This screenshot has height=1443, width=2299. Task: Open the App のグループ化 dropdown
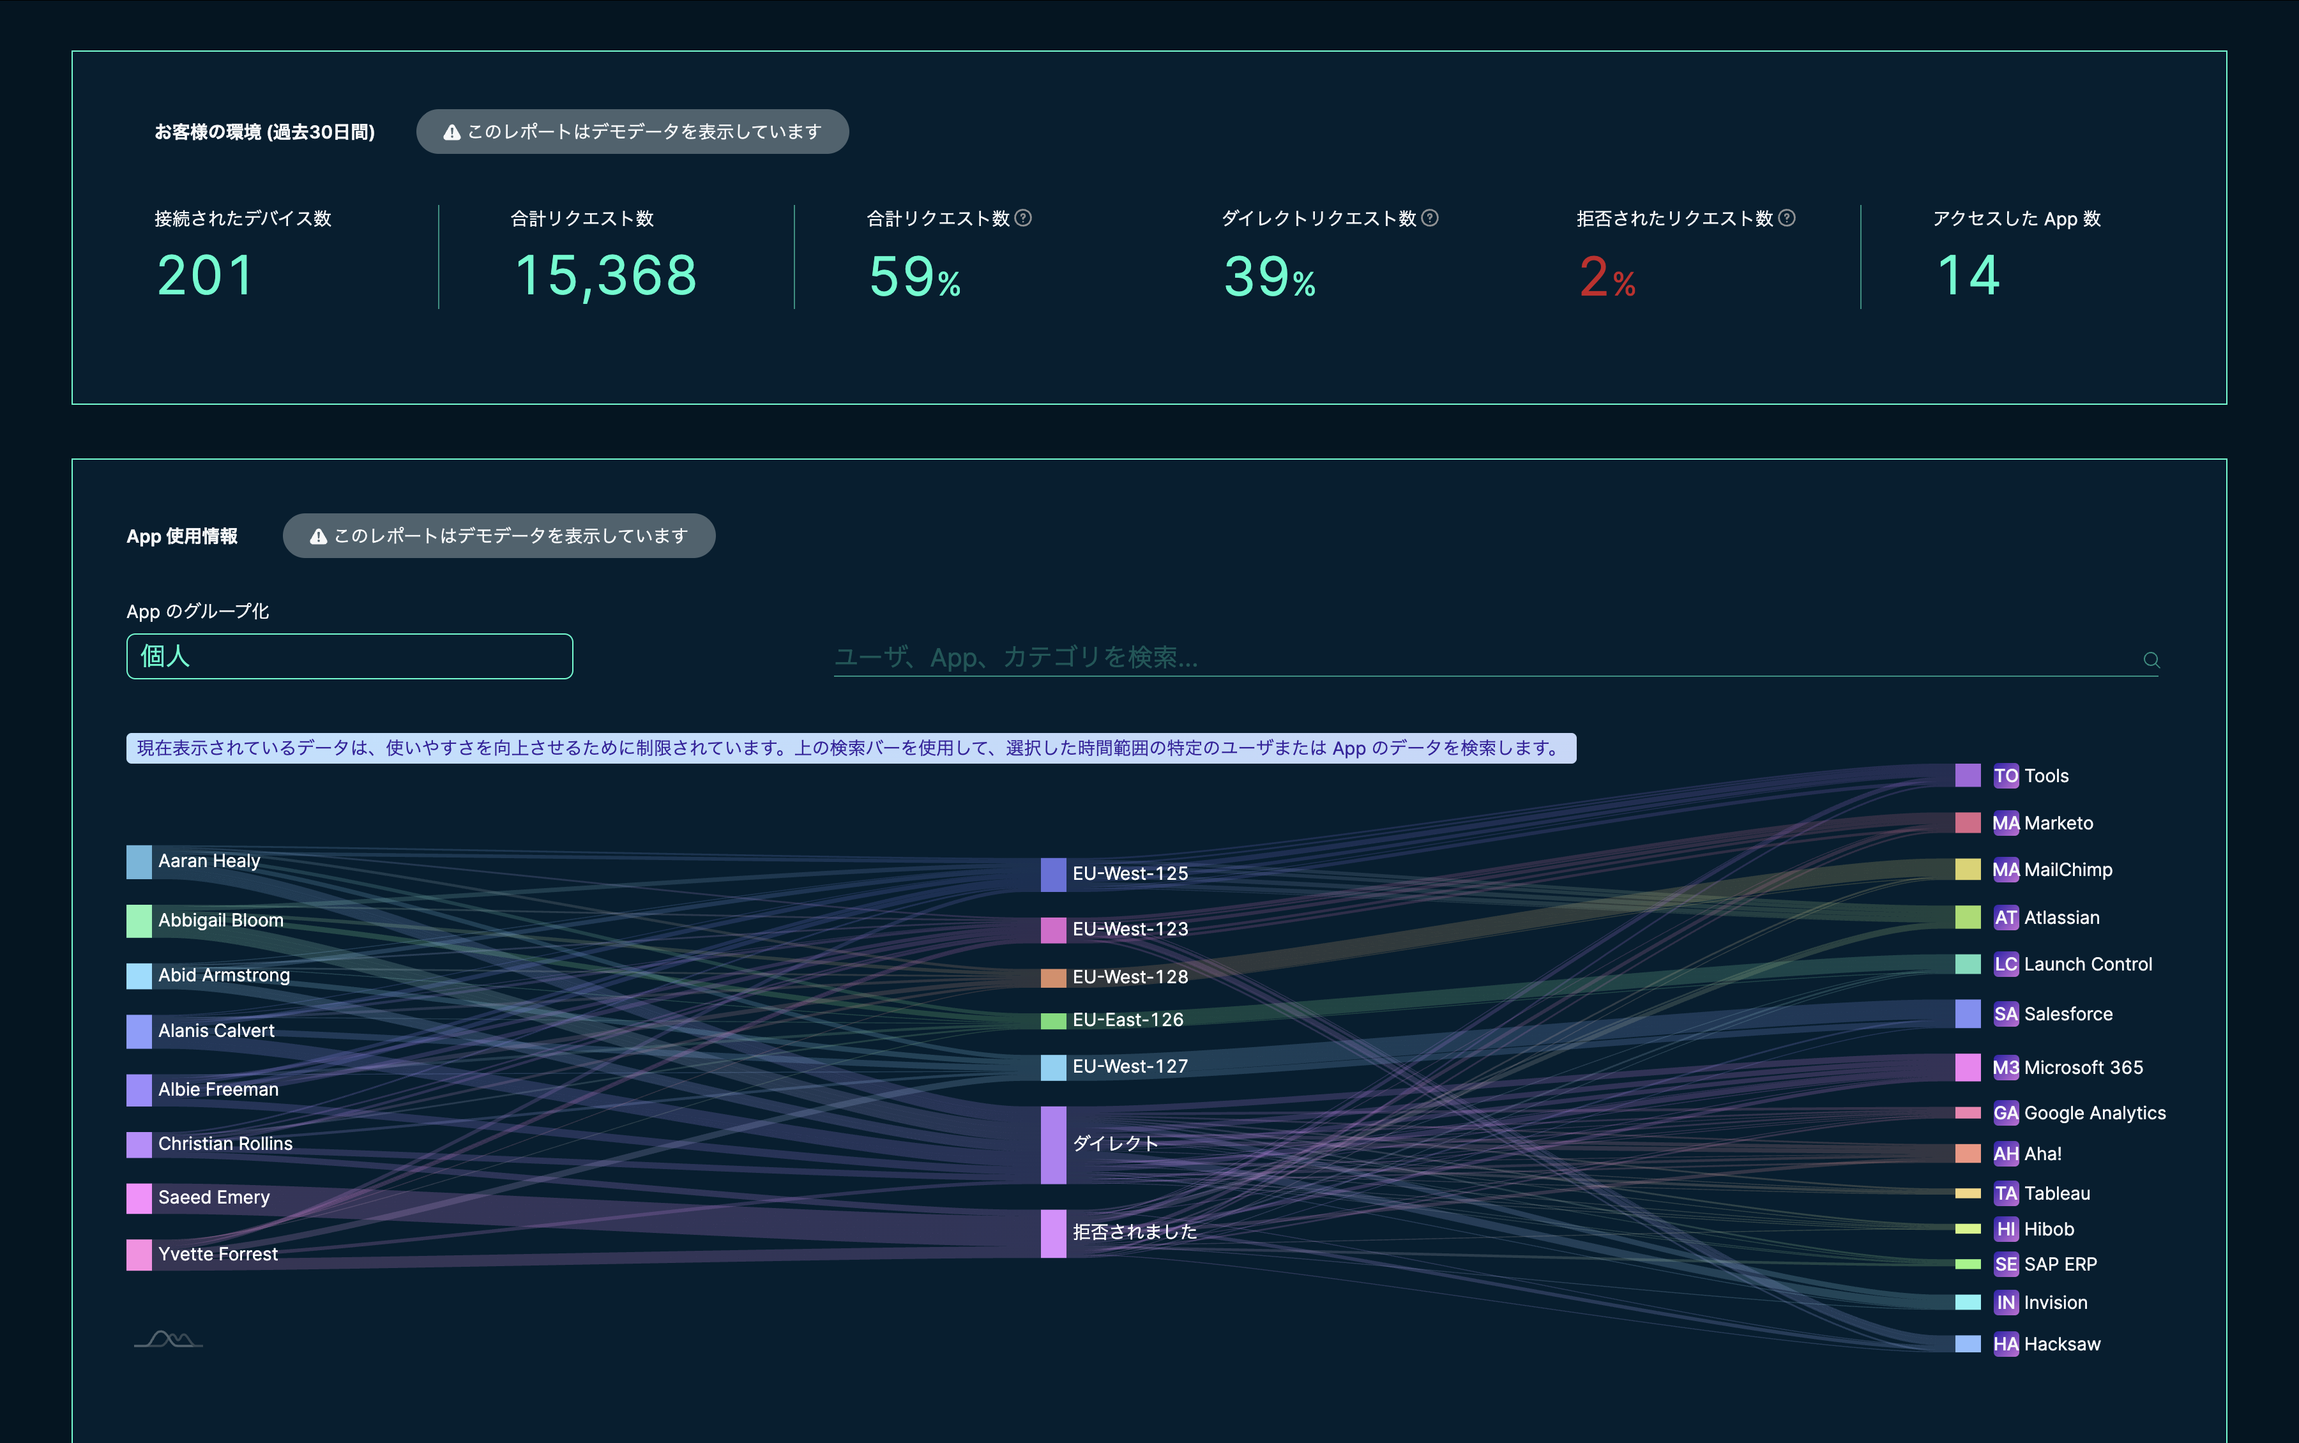point(349,656)
